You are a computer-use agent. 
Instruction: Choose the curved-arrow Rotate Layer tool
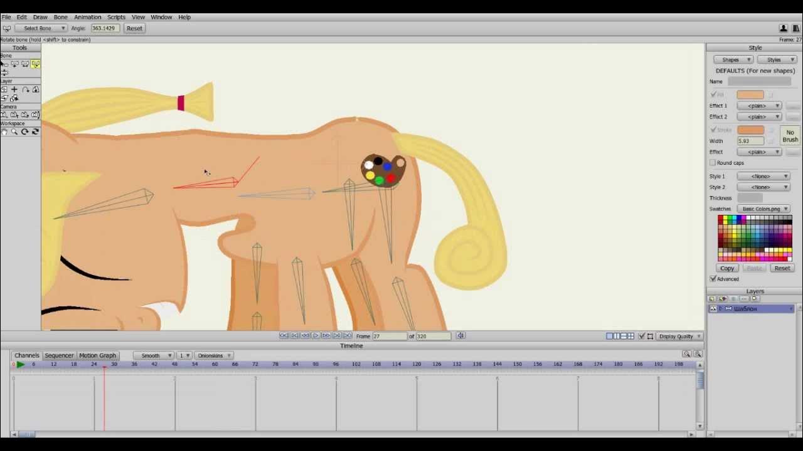[26, 90]
